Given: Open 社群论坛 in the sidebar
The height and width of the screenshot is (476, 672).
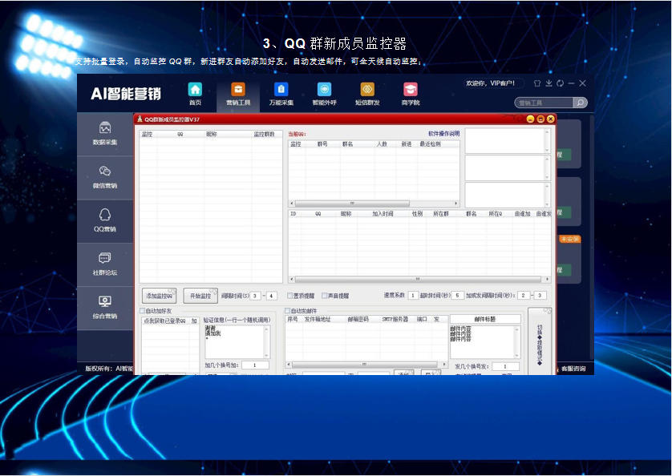Looking at the screenshot, I should click(x=105, y=264).
